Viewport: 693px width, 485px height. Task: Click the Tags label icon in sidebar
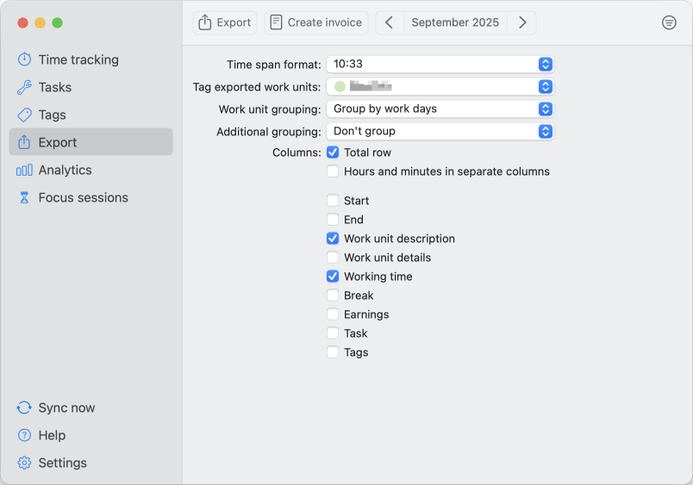(x=24, y=115)
